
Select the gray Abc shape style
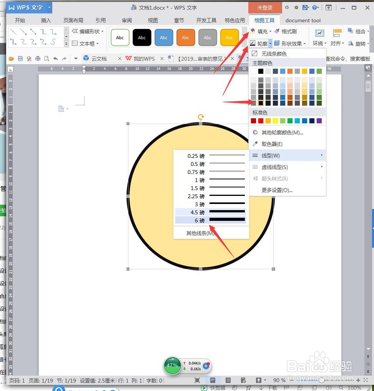pos(207,37)
